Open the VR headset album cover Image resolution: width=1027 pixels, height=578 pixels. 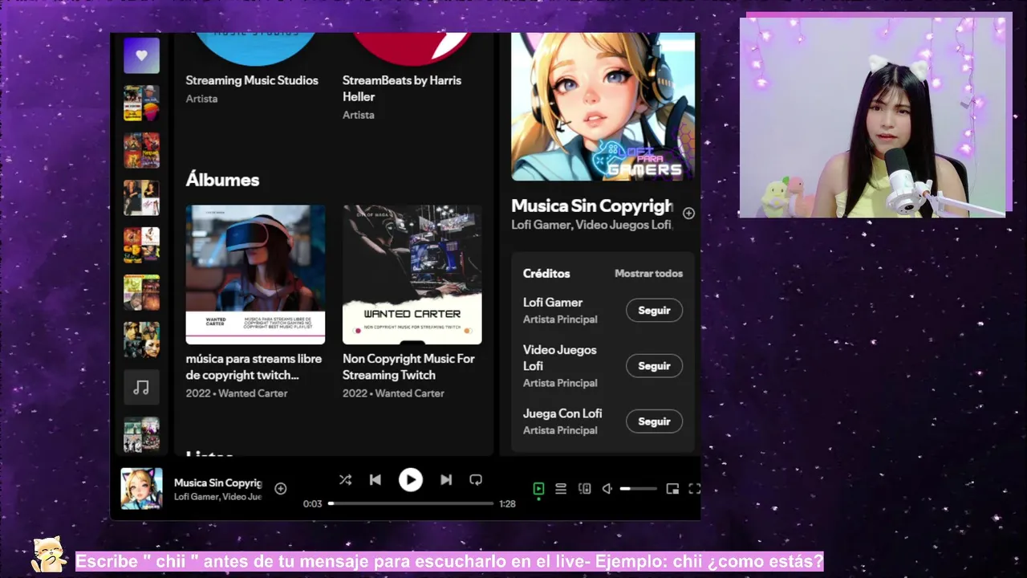pos(255,275)
